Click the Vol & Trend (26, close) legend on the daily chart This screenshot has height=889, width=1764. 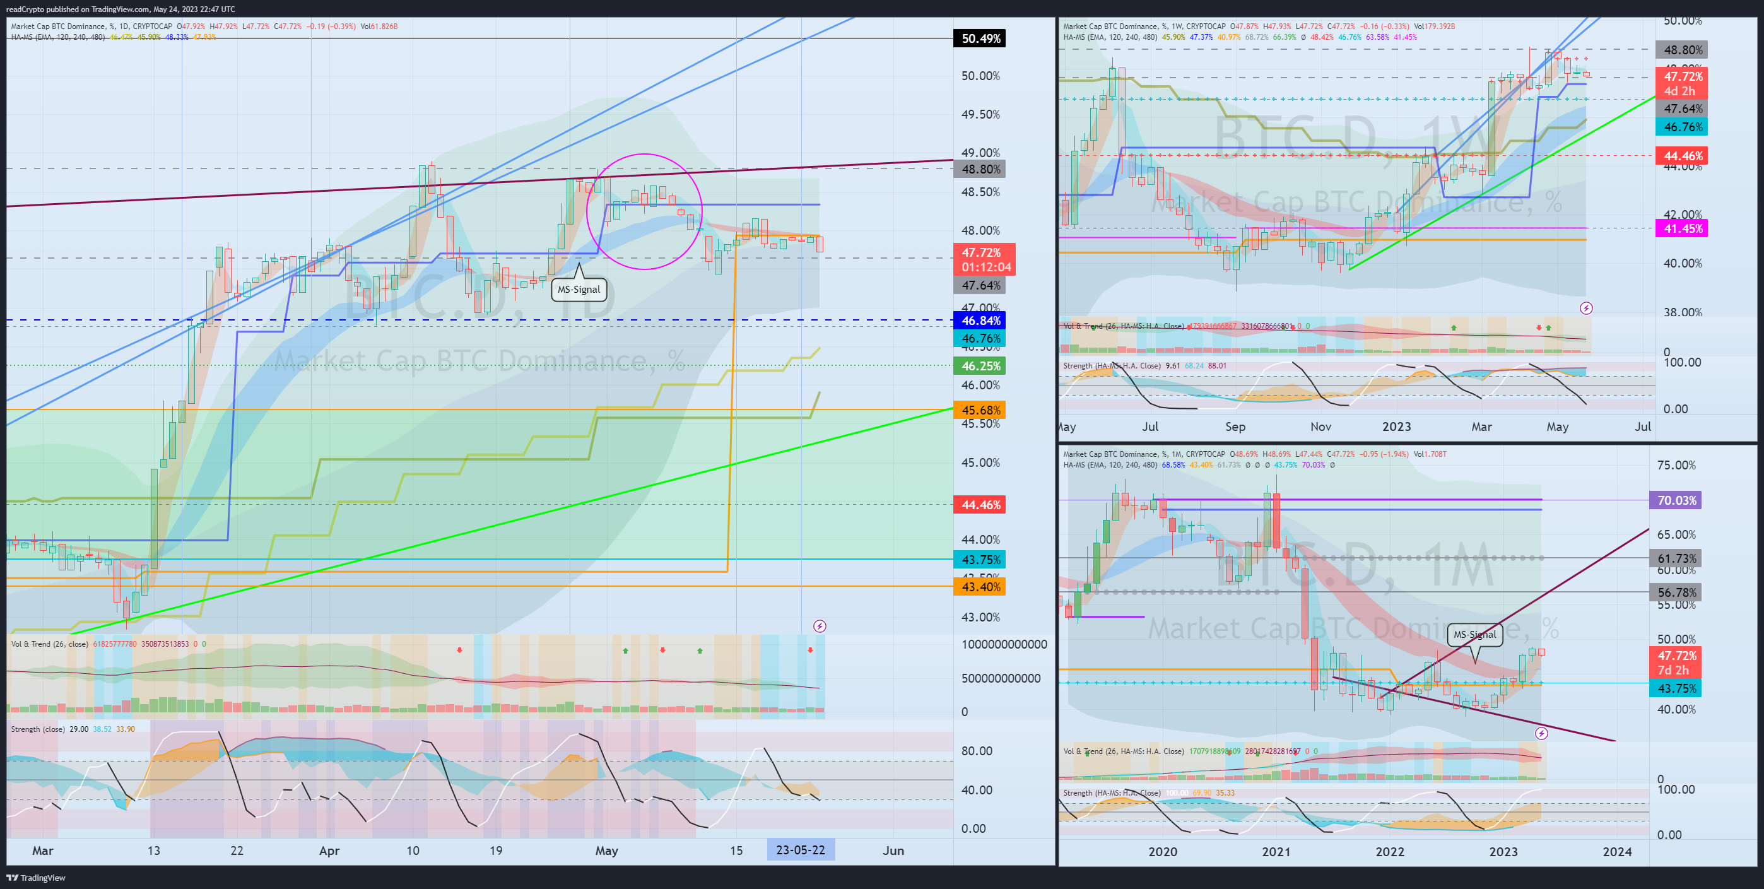pyautogui.click(x=49, y=644)
